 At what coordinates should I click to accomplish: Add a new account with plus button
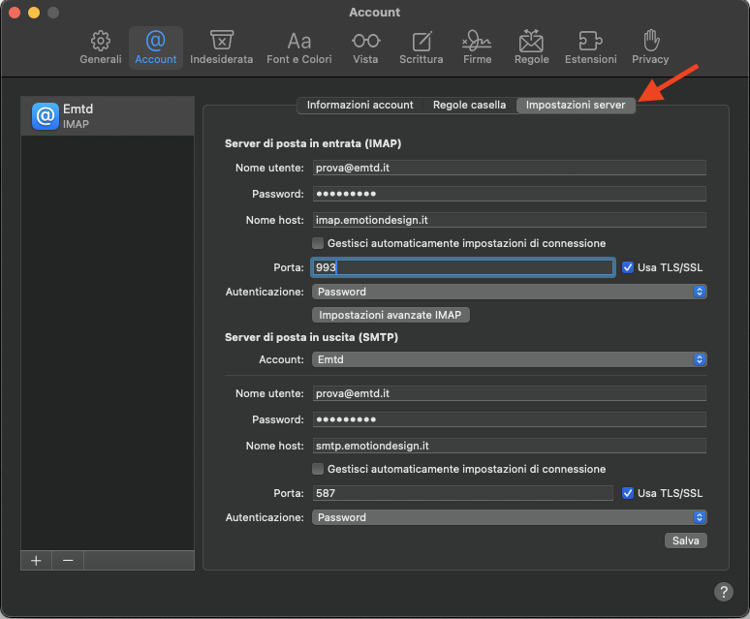[x=37, y=560]
